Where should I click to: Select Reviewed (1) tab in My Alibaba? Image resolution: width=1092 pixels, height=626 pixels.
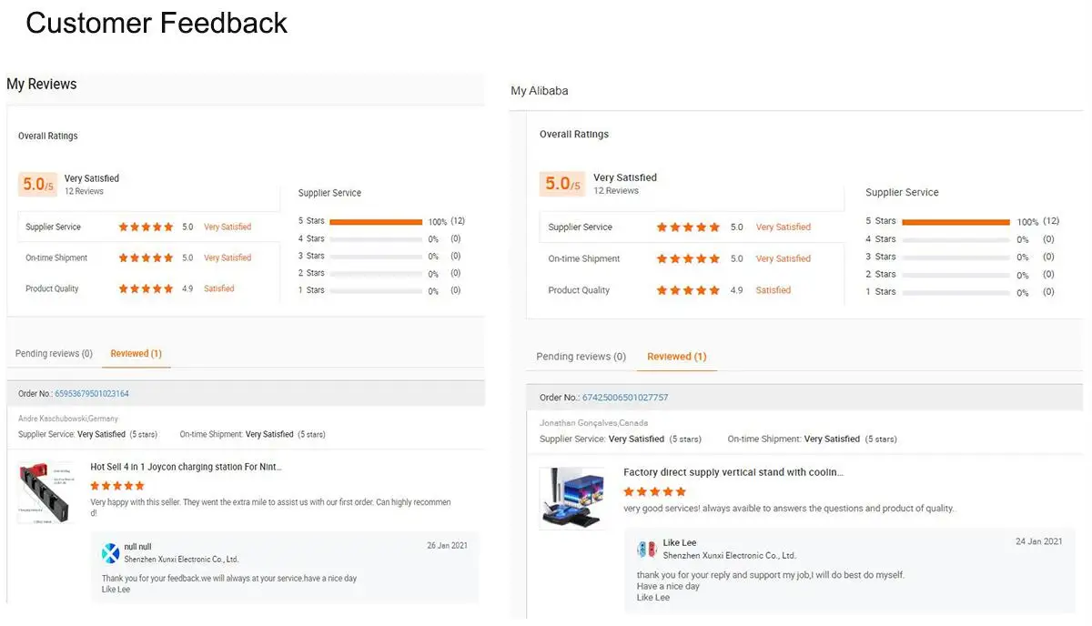[676, 357]
